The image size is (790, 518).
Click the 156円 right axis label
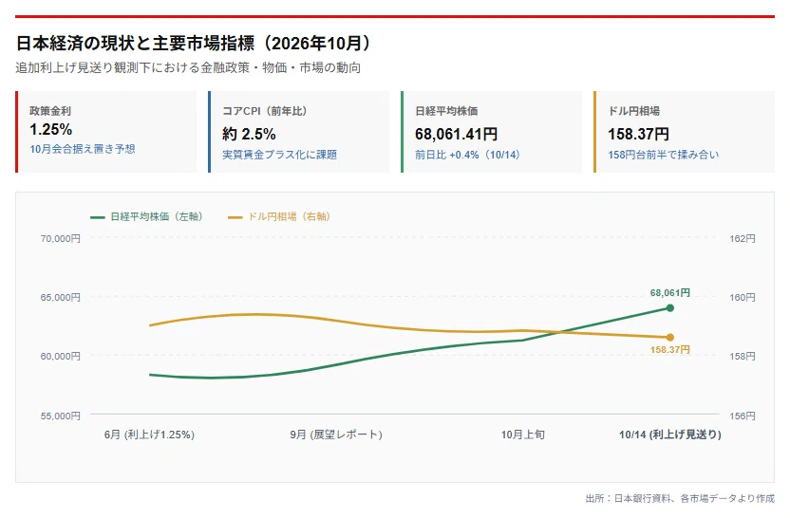[743, 416]
